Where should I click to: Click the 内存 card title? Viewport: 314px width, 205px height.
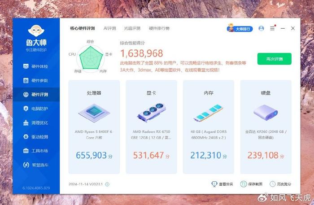209,93
